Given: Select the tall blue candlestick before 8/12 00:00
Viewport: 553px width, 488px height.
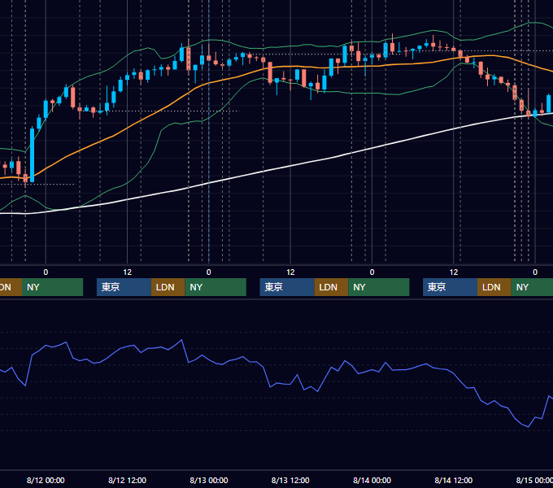Looking at the screenshot, I should (x=32, y=155).
